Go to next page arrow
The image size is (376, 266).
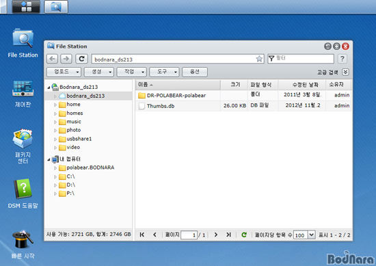coord(216,235)
